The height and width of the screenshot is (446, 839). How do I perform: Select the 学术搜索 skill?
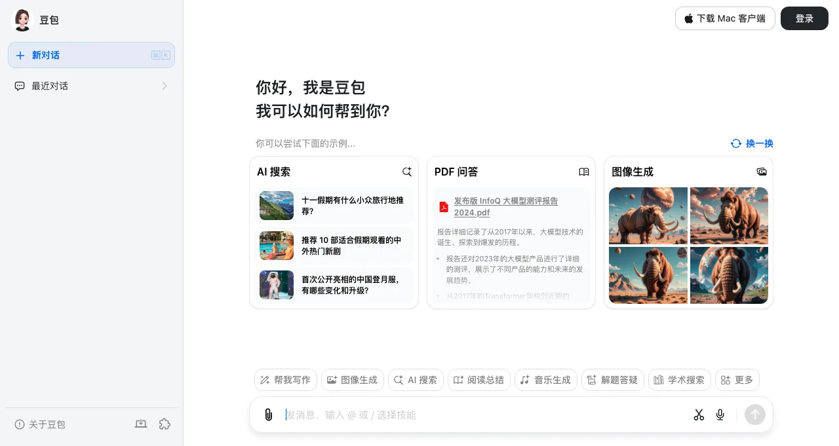click(x=680, y=380)
